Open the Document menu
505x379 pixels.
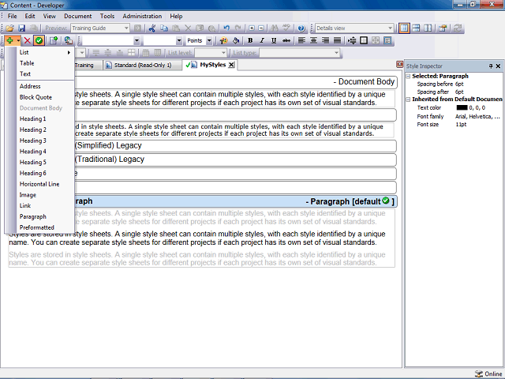pos(77,16)
